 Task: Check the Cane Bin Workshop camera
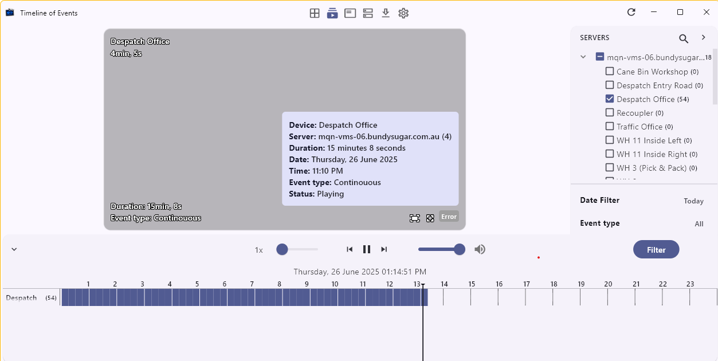pos(610,72)
